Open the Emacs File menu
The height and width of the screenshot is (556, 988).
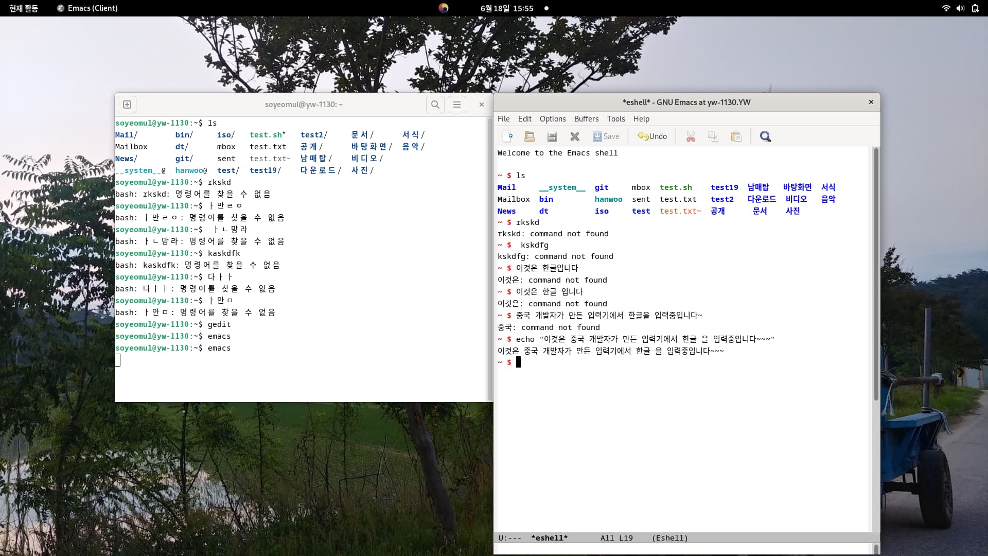(503, 119)
